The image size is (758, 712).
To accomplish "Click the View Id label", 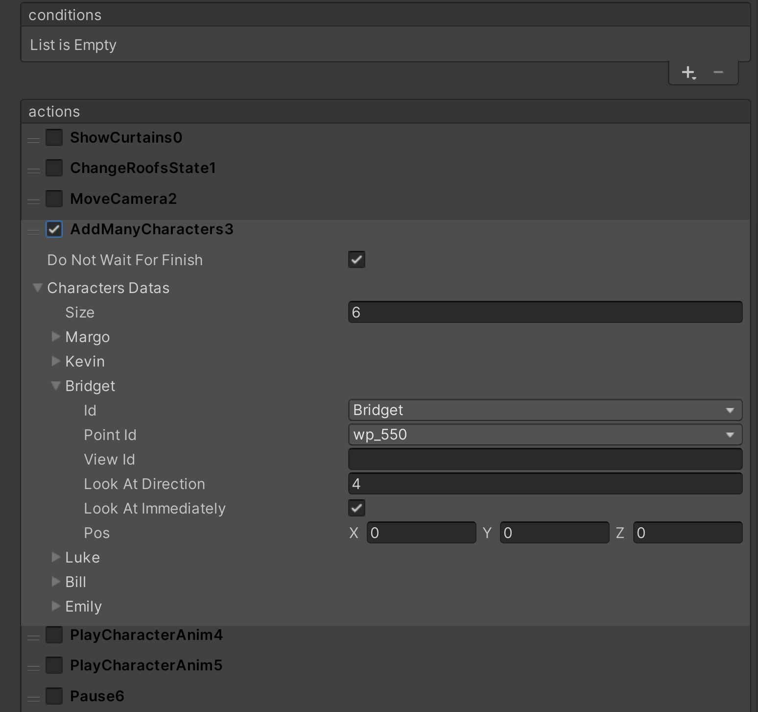I will click(109, 460).
